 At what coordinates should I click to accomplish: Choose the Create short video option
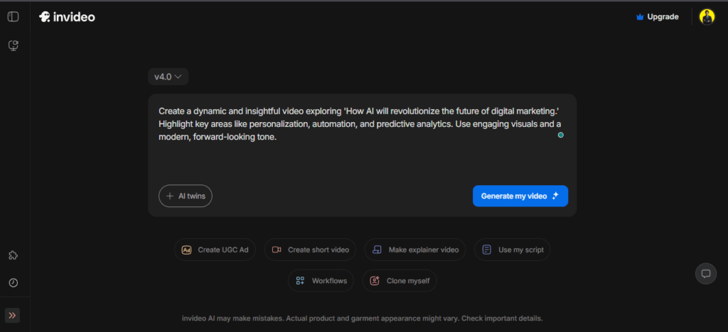[310, 250]
